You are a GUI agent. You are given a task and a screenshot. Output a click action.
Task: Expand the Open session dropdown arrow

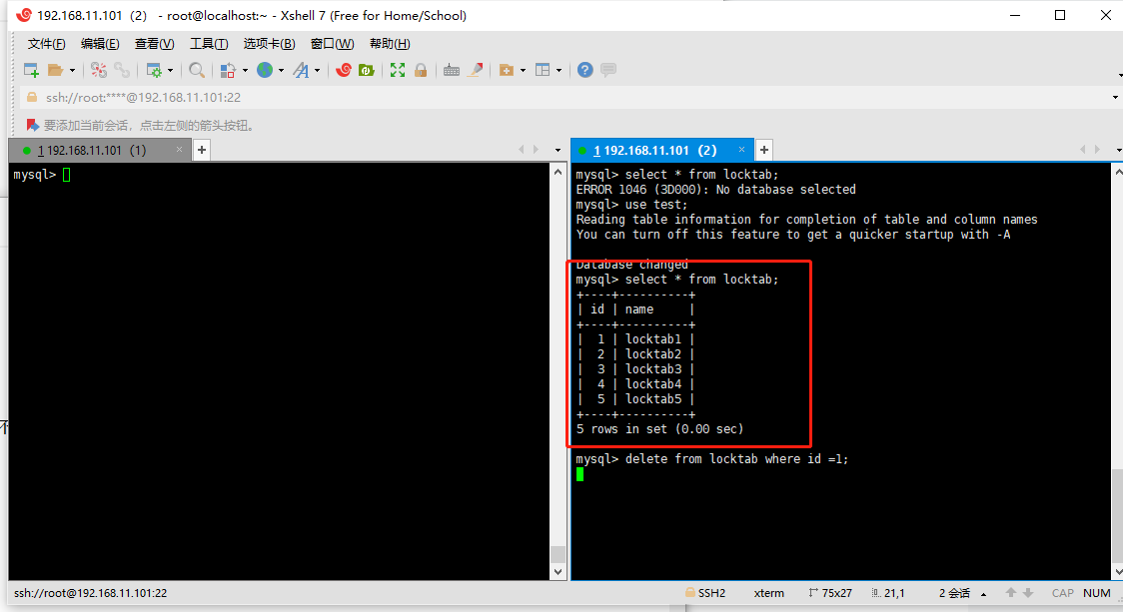[x=72, y=70]
